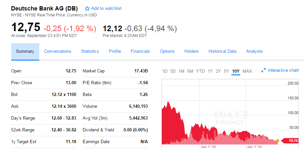Screen dimensions: 304x152
Task: Set chart range to 1D
Action: click(165, 71)
